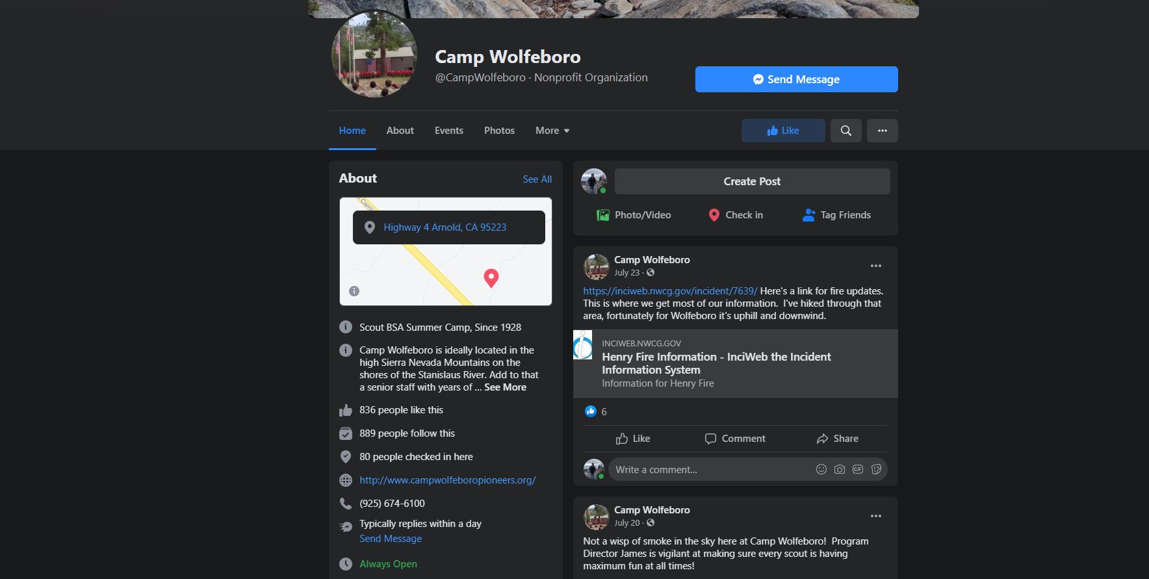1149x579 pixels.
Task: Click the blue Send Message button
Action: pos(797,79)
